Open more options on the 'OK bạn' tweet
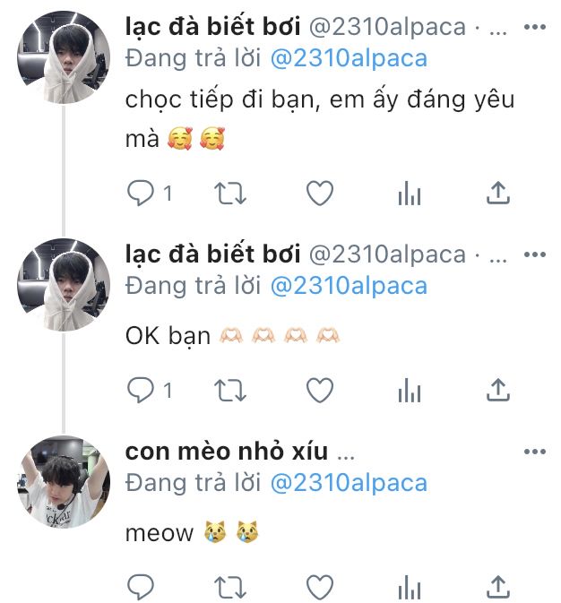This screenshot has height=603, width=561. 535,254
